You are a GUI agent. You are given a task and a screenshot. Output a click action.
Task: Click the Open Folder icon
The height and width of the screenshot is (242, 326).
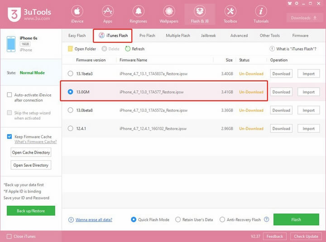click(x=70, y=48)
